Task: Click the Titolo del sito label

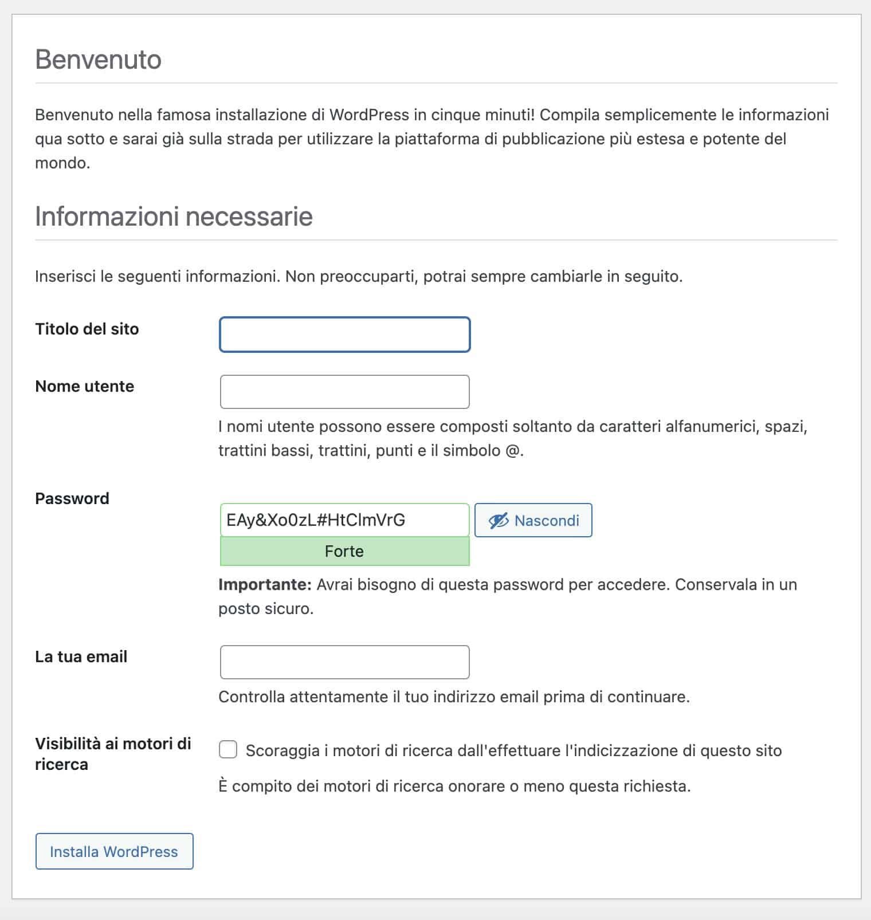Action: 87,329
